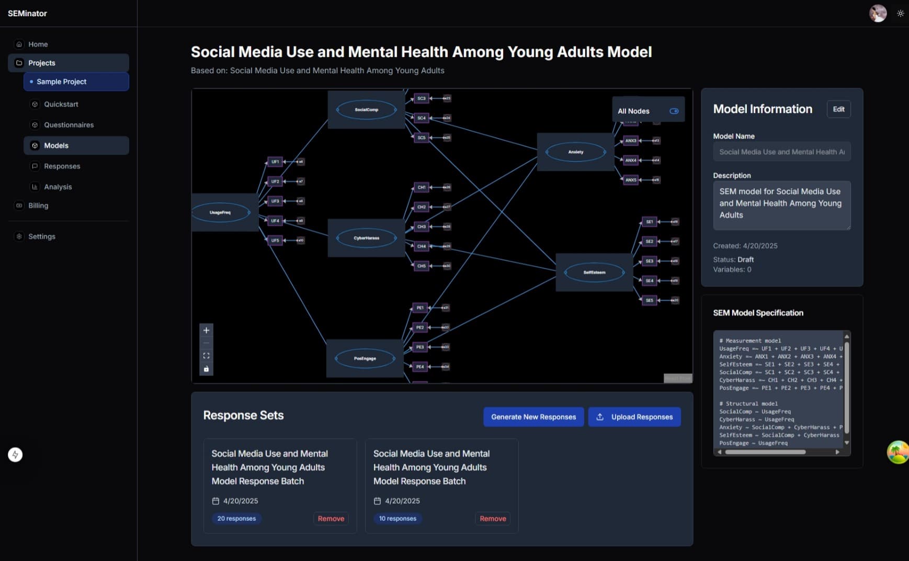
Task: Click the lightning bolt icon bottom left
Action: [x=16, y=454]
